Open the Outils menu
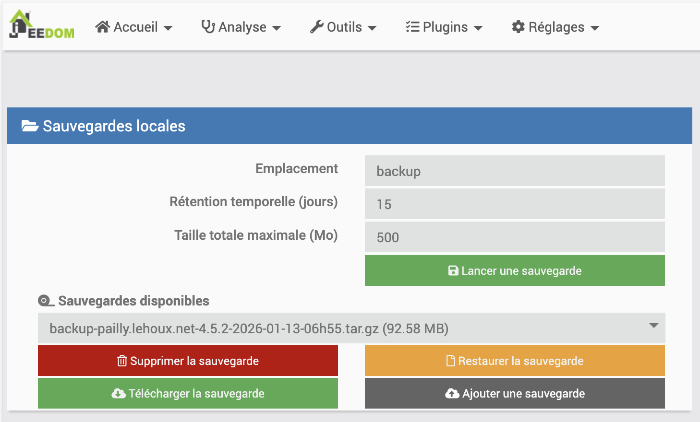 343,27
